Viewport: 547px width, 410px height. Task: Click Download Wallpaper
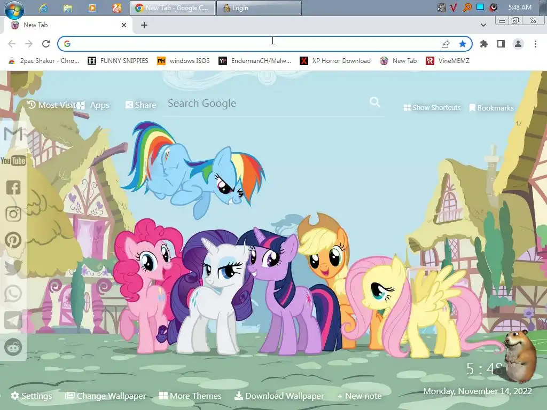(279, 396)
